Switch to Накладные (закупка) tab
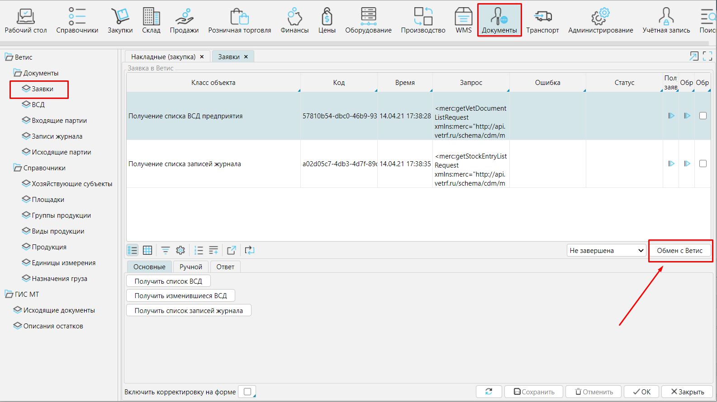 tap(163, 57)
